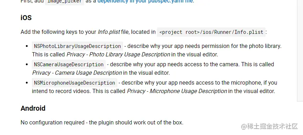Select the ios/Runner/Info.plist path code
This screenshot has width=303, height=135.
(211, 32)
